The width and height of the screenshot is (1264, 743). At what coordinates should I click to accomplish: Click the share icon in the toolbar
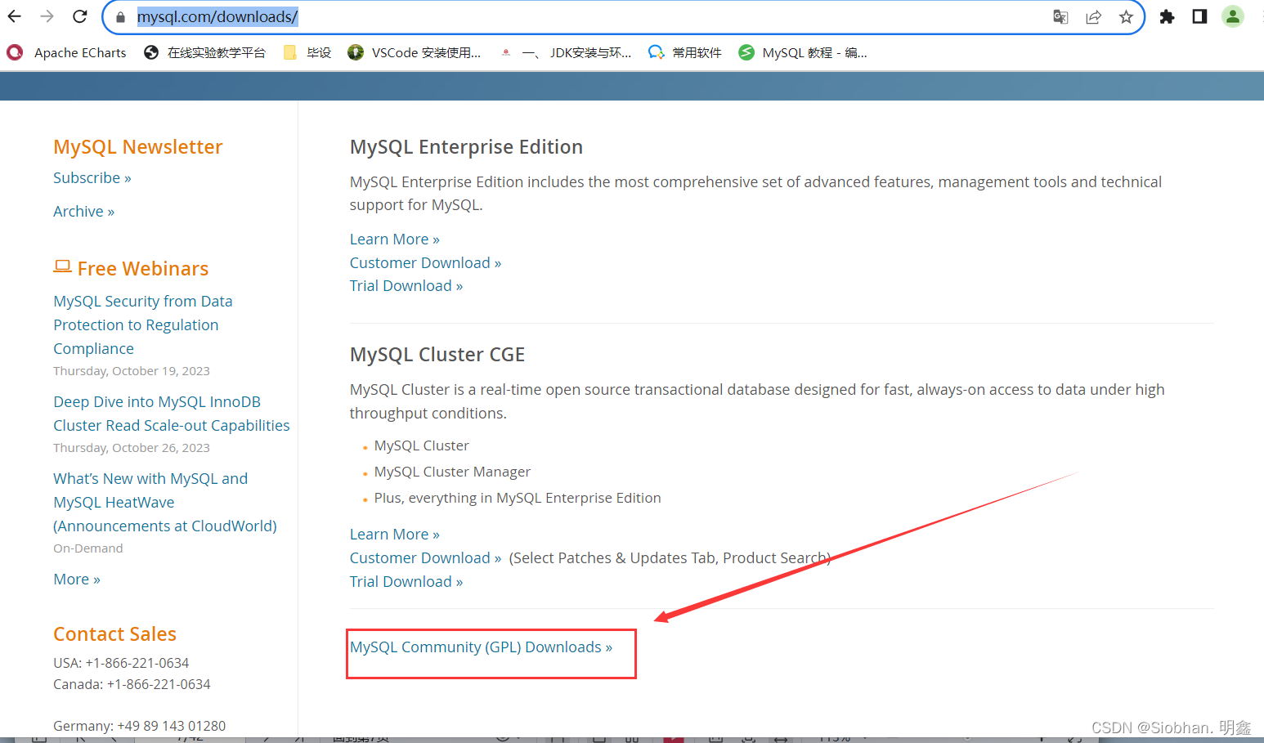click(1094, 17)
